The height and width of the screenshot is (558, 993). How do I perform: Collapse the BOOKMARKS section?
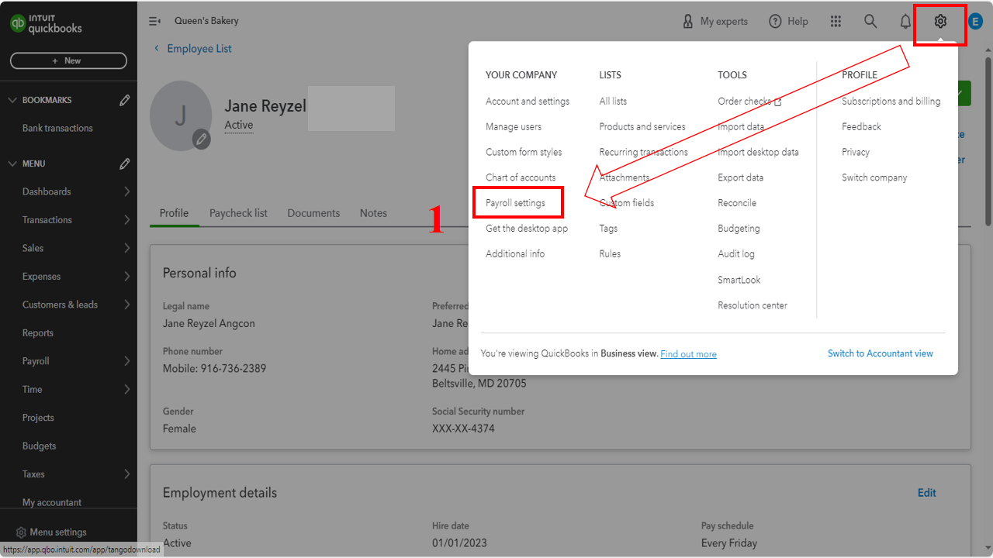[12, 101]
